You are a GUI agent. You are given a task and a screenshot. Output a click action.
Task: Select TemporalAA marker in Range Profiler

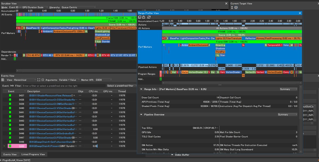point(275,45)
